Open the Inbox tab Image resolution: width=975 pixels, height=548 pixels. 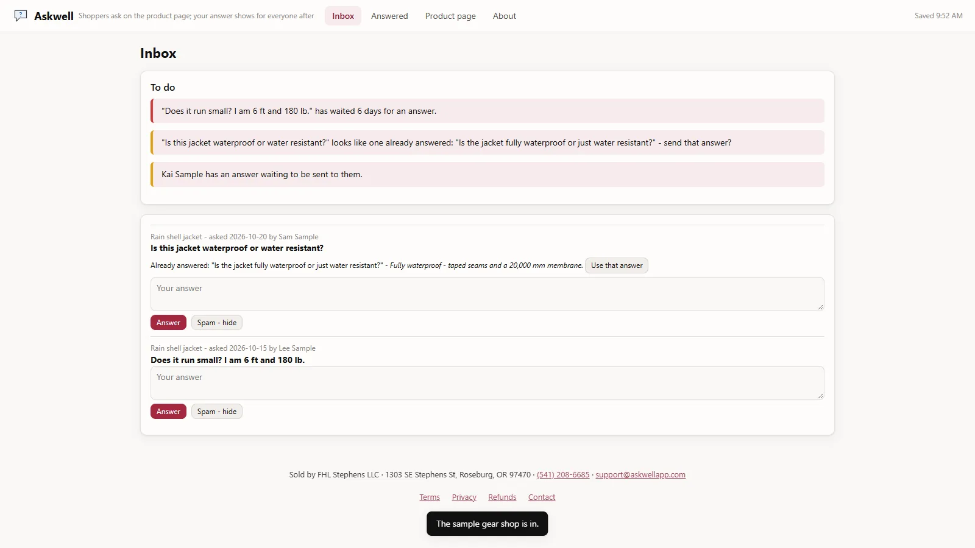(343, 16)
